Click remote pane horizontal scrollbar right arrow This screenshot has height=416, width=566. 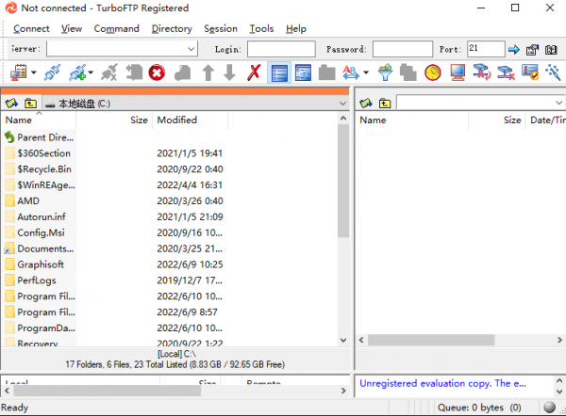(559, 340)
